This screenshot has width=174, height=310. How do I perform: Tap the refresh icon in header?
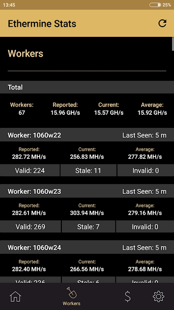162,23
